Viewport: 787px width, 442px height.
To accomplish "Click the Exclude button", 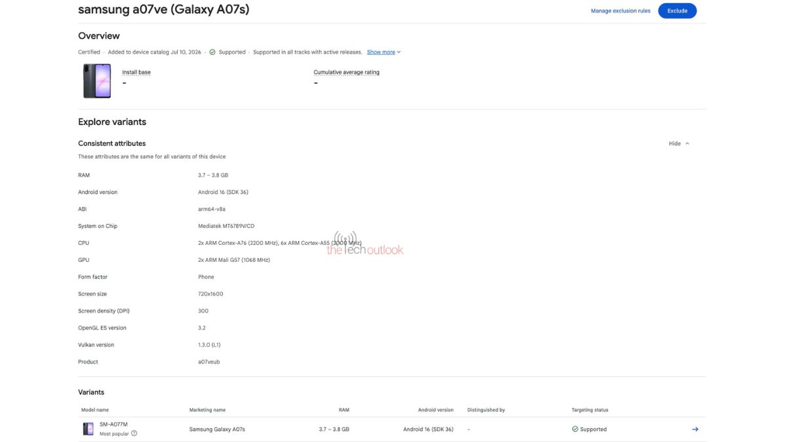I will (x=677, y=10).
